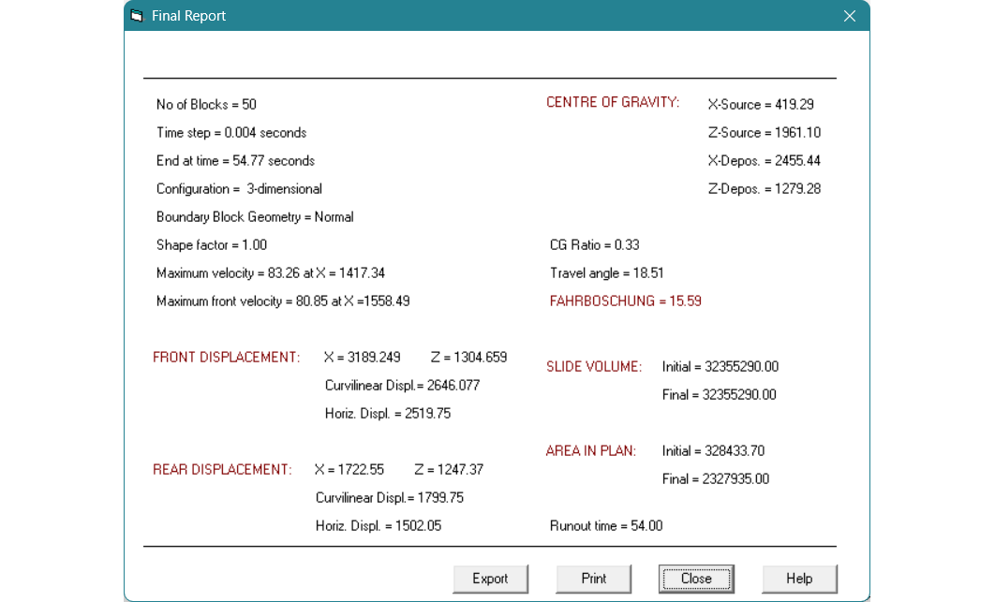Click 'Curvilinear Displ.= 2646.077' value
This screenshot has height=602, width=995.
402,386
